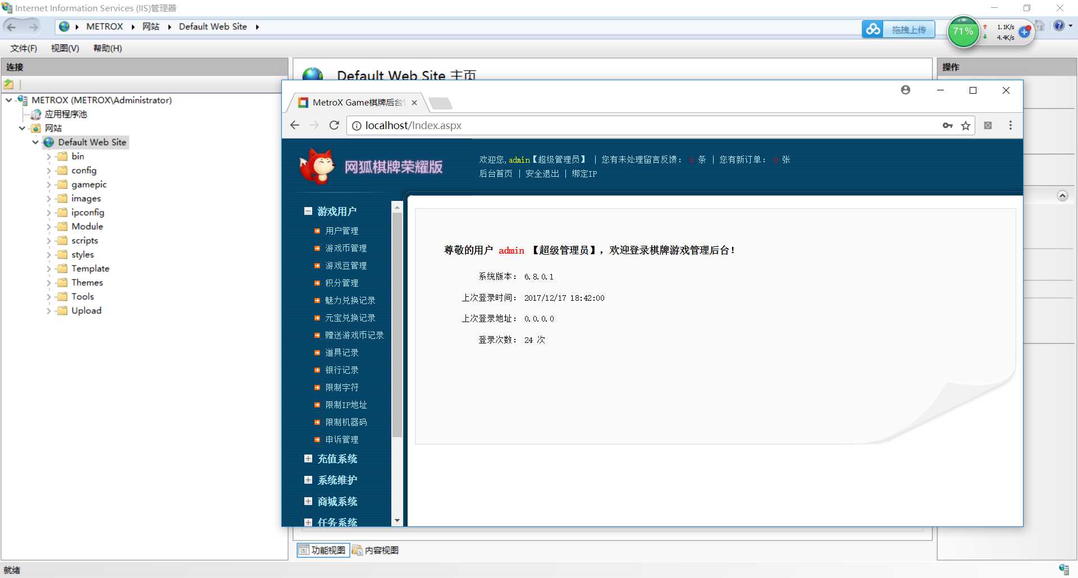Open 积分管理 menu item
The width and height of the screenshot is (1078, 578).
point(342,283)
